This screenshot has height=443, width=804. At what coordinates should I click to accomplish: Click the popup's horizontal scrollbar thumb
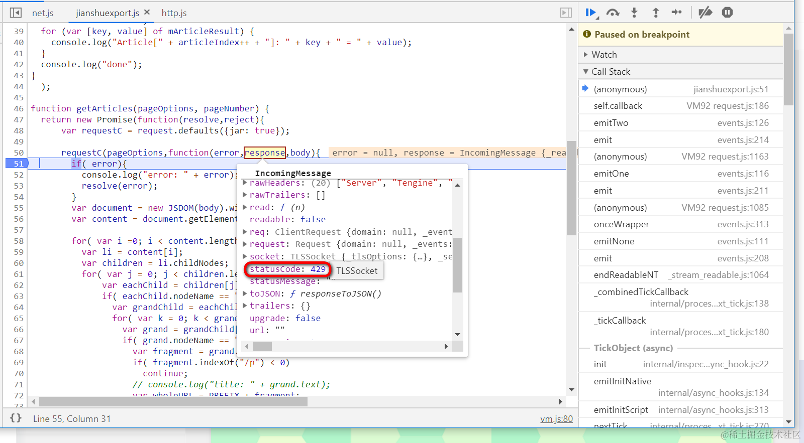point(262,346)
